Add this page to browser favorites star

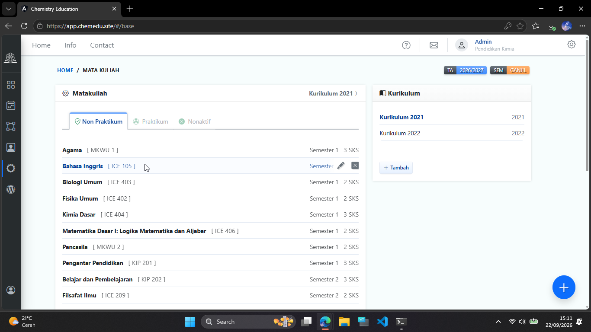520,26
